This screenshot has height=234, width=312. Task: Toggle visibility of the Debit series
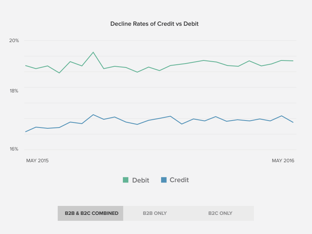[x=135, y=180]
